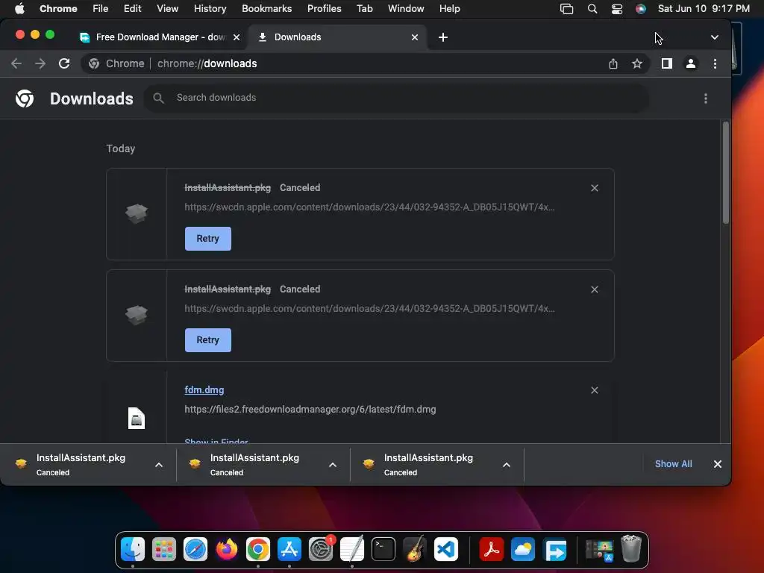Click the Chrome forward arrow
This screenshot has height=573, width=764.
coord(40,63)
